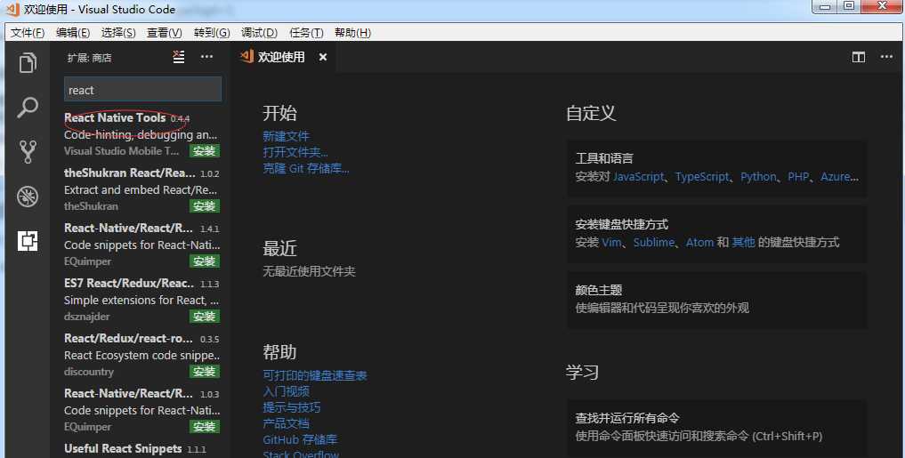Image resolution: width=905 pixels, height=458 pixels.
Task: Open the 查看(V) menu
Action: 165,33
